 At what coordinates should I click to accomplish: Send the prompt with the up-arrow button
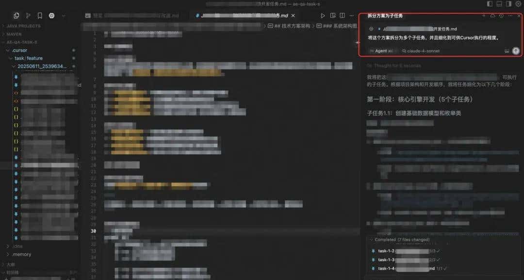coord(515,50)
